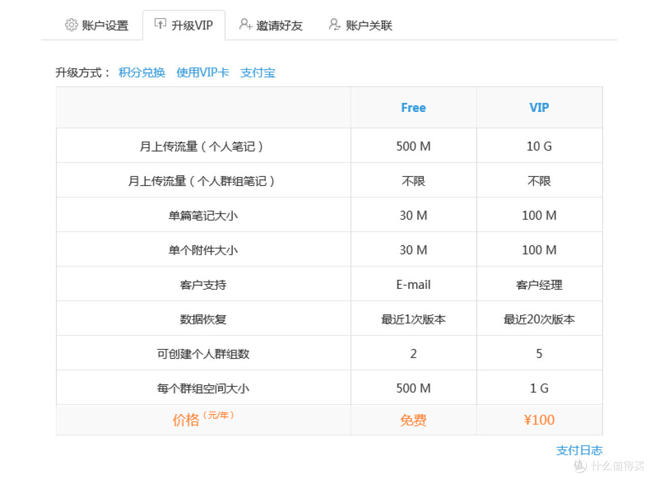
Task: Choose 使用VIP卡 upgrade method
Action: (x=203, y=73)
